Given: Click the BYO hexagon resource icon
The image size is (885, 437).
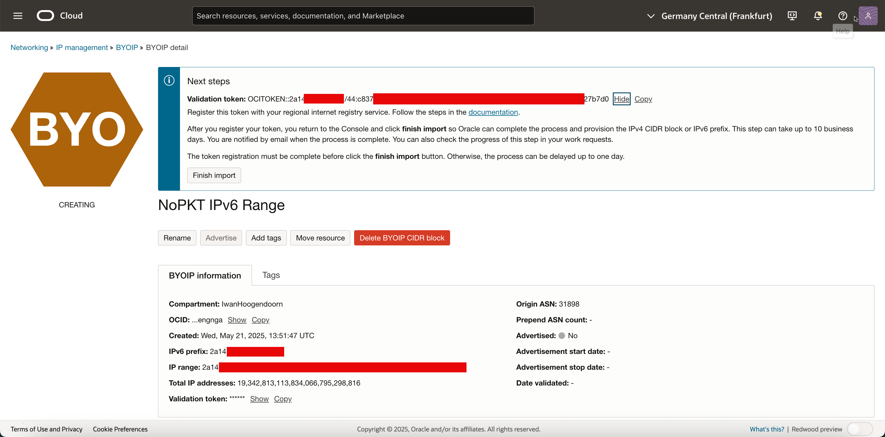Looking at the screenshot, I should pyautogui.click(x=77, y=129).
